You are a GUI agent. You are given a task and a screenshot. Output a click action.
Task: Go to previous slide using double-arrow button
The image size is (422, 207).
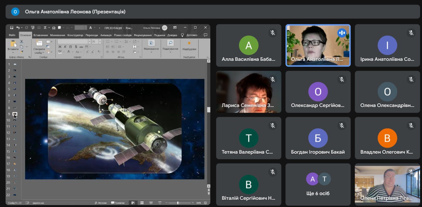tap(208, 190)
